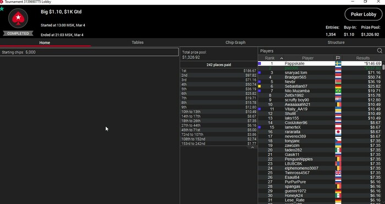Select player Gasik11 in the list
The image size is (385, 204).
[320, 154]
